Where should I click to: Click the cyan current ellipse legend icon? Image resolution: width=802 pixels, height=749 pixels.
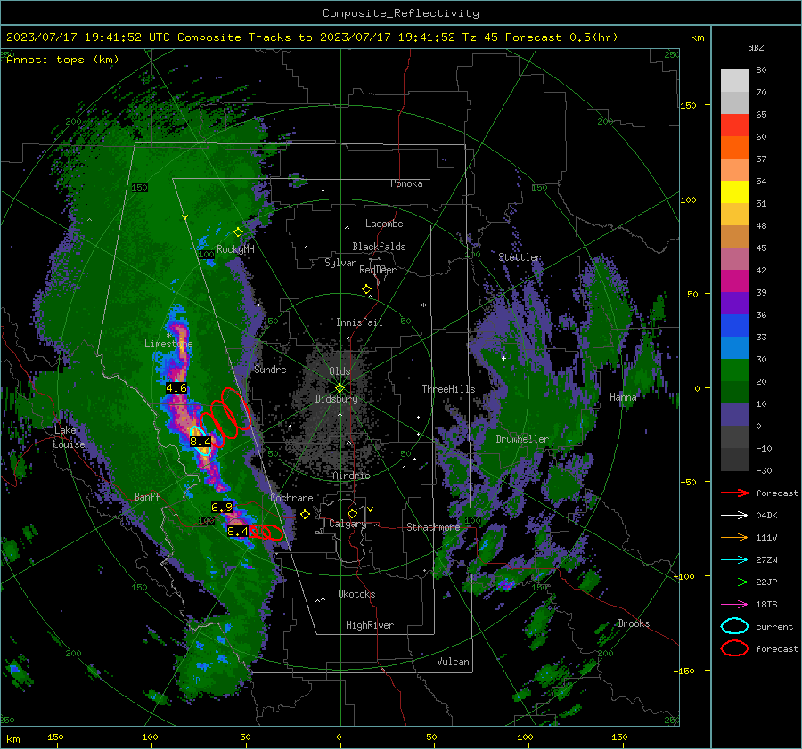pos(734,626)
